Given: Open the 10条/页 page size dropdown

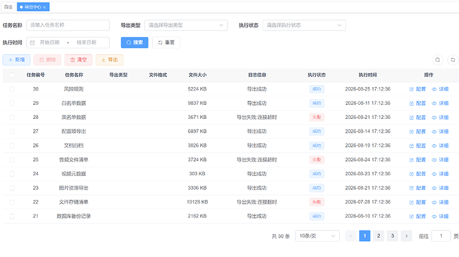Looking at the screenshot, I should point(317,236).
